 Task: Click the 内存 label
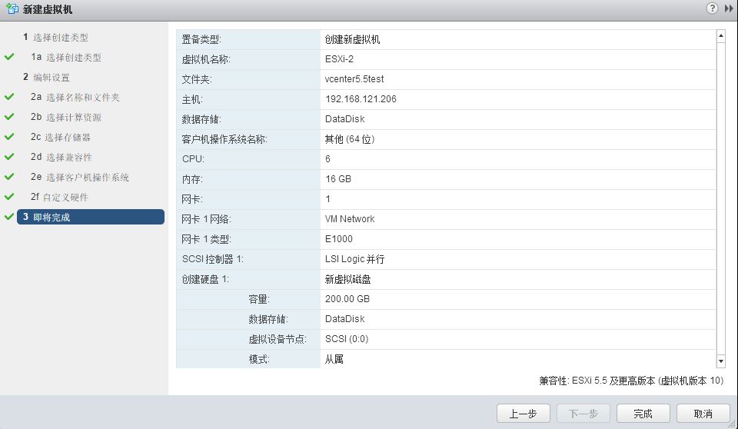pyautogui.click(x=191, y=179)
